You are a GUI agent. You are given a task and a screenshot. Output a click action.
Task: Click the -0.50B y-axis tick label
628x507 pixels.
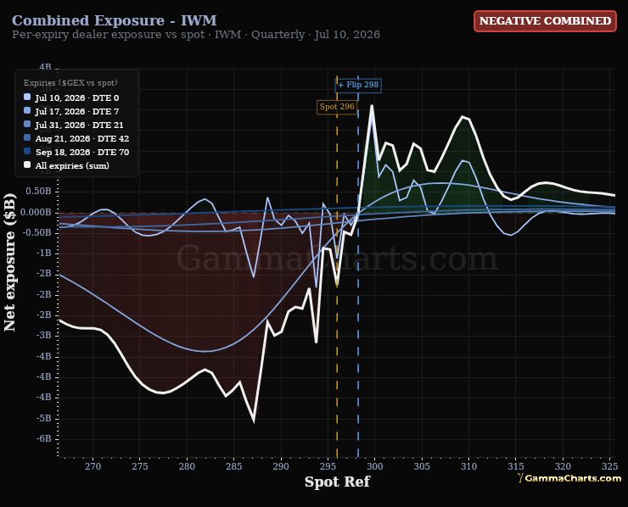click(37, 232)
